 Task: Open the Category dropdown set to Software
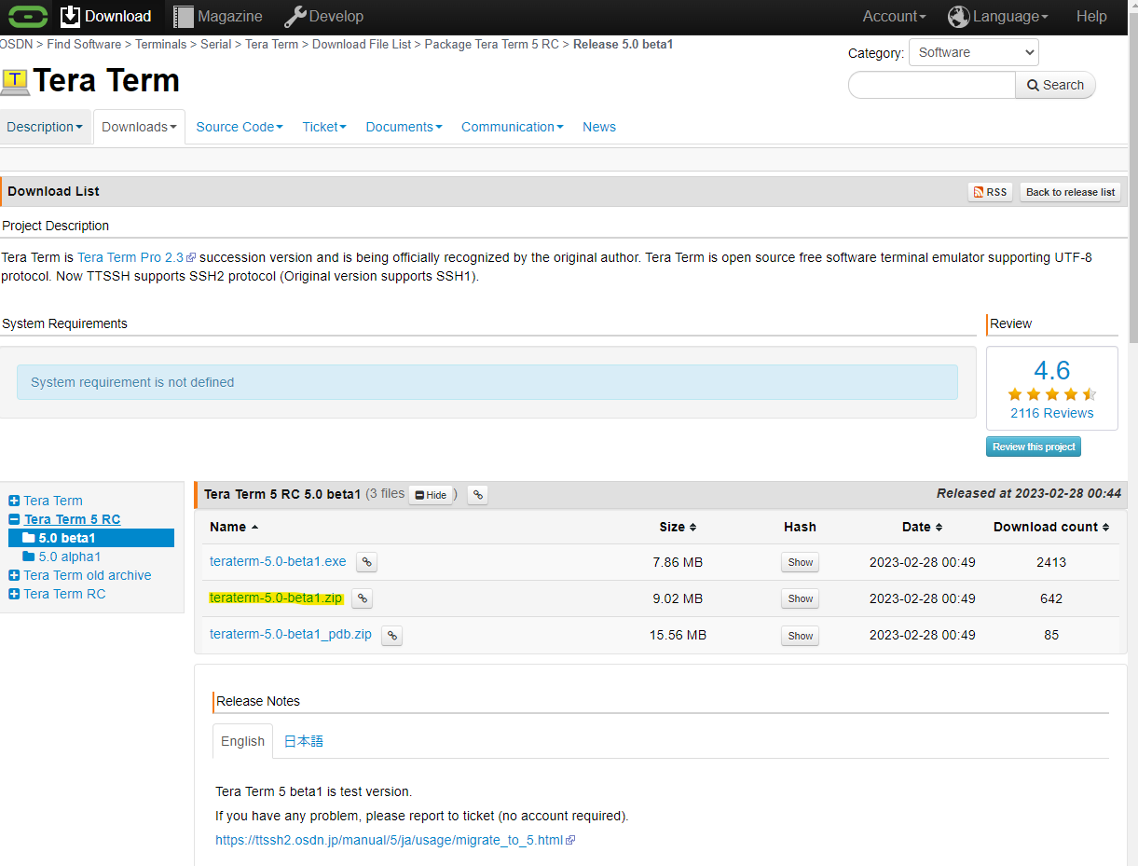tap(973, 52)
